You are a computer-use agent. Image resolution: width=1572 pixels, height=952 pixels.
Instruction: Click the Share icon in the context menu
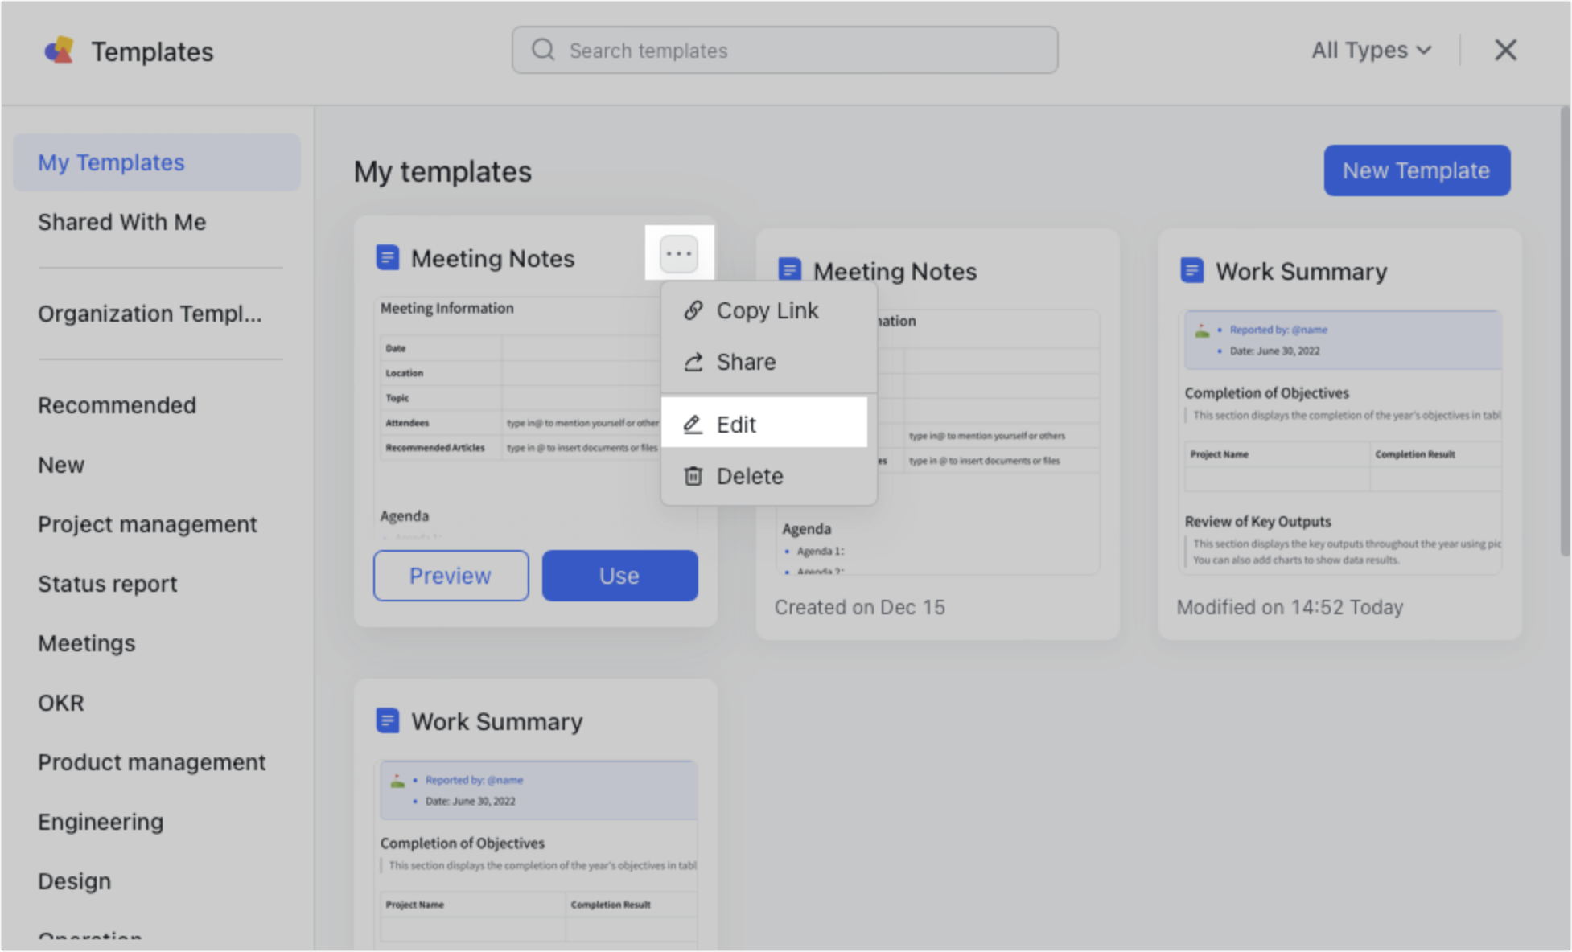click(693, 362)
